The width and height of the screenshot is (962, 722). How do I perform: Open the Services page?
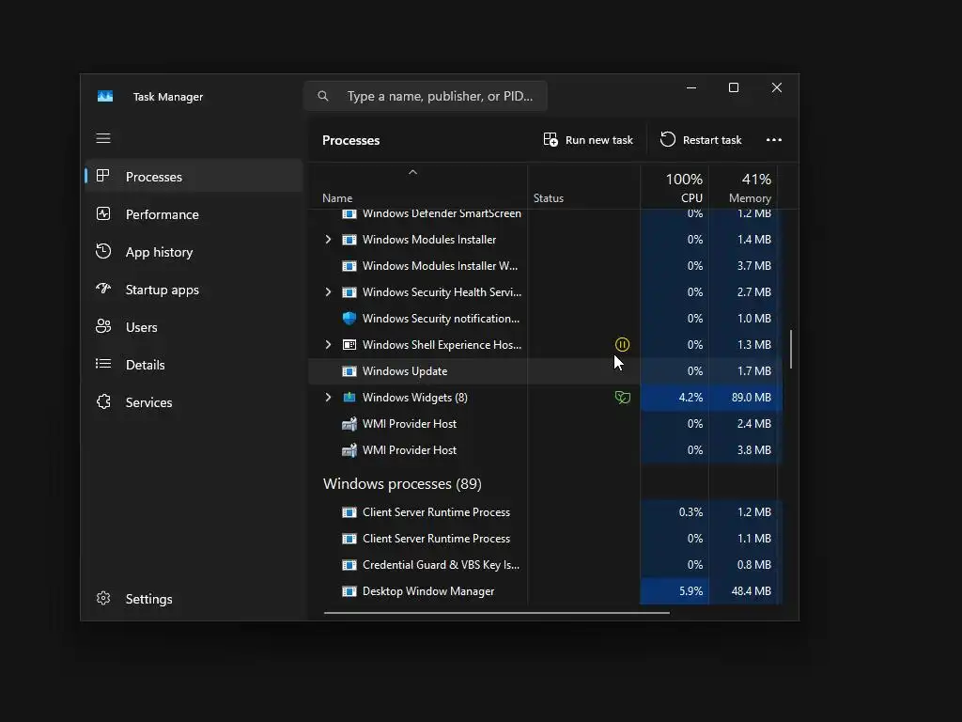pyautogui.click(x=194, y=402)
